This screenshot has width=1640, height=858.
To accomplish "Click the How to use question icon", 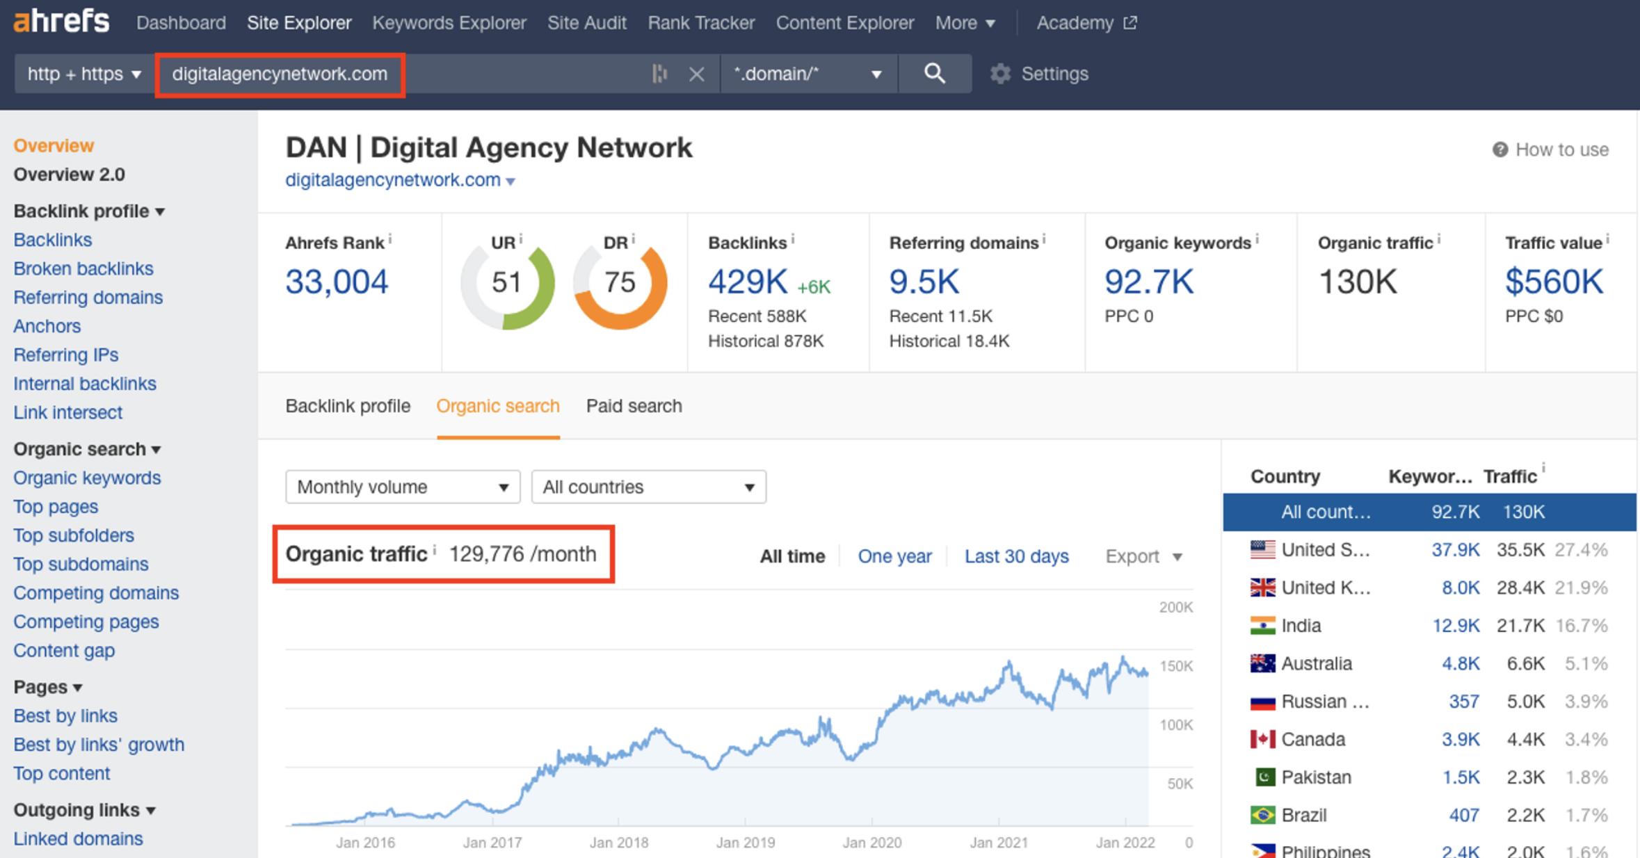I will pos(1500,149).
